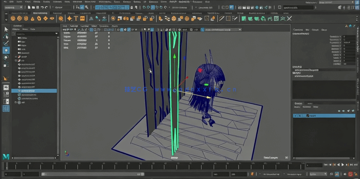Image resolution: width=360 pixels, height=179 pixels.
Task: Open the menu set dropdown
Action: point(14,7)
